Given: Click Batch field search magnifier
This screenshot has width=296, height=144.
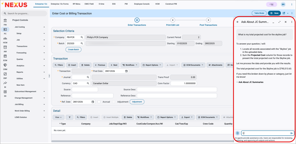Looking at the screenshot, I should (82, 43).
